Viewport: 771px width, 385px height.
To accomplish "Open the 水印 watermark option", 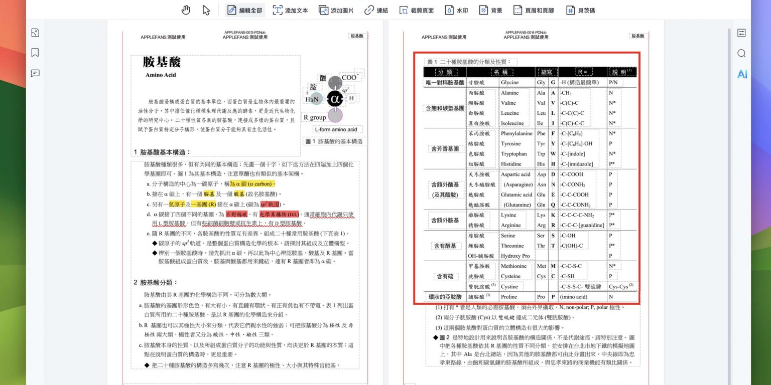I will click(x=456, y=10).
